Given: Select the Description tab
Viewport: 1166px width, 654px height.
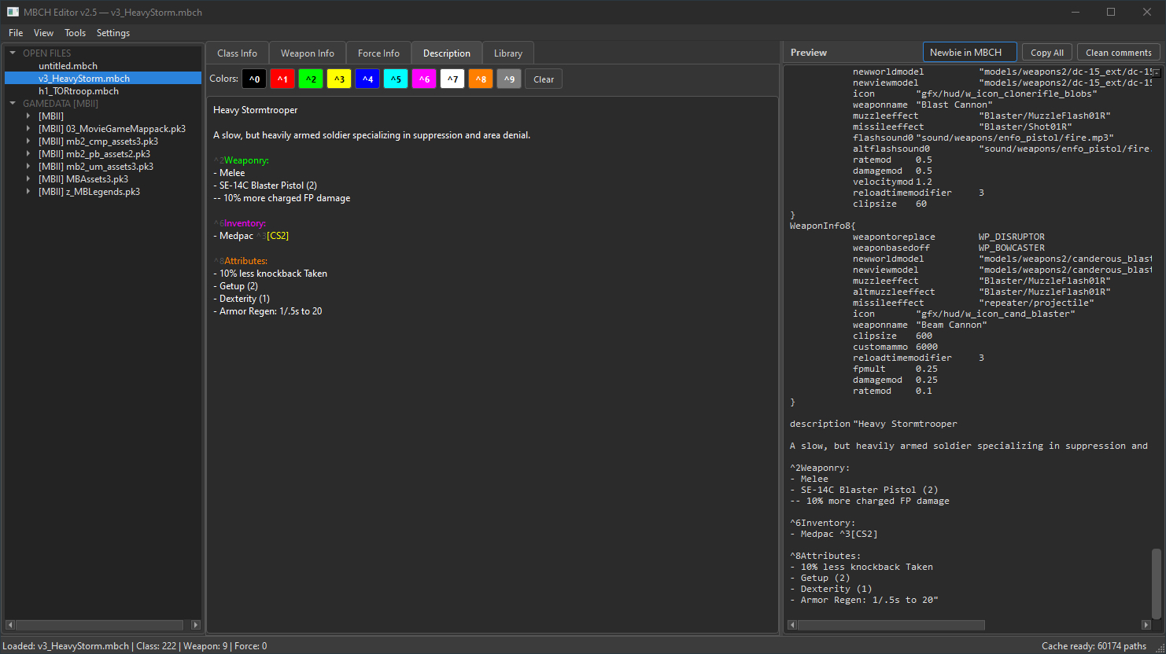Looking at the screenshot, I should click(447, 53).
